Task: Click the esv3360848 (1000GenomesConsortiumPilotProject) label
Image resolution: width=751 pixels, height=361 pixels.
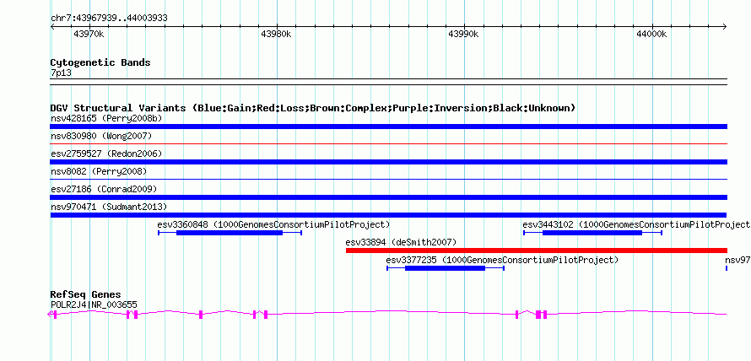Action: [273, 224]
